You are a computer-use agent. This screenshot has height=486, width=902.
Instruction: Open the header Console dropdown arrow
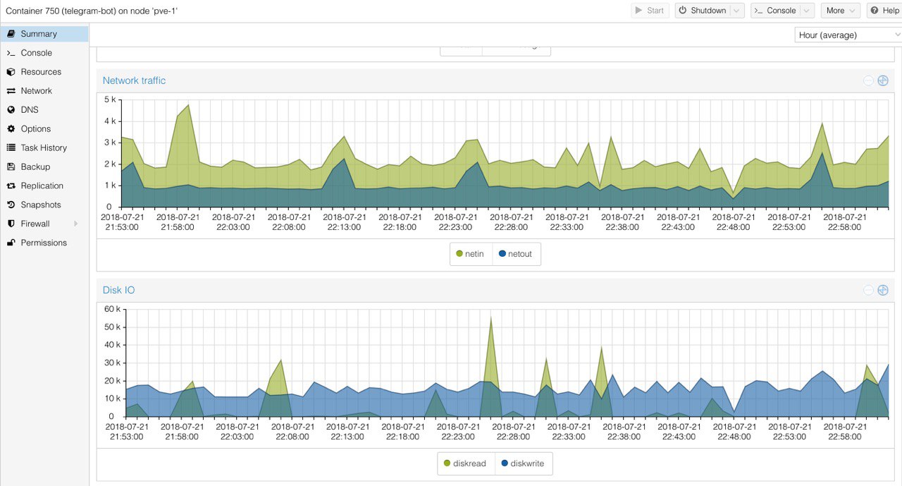pos(808,11)
